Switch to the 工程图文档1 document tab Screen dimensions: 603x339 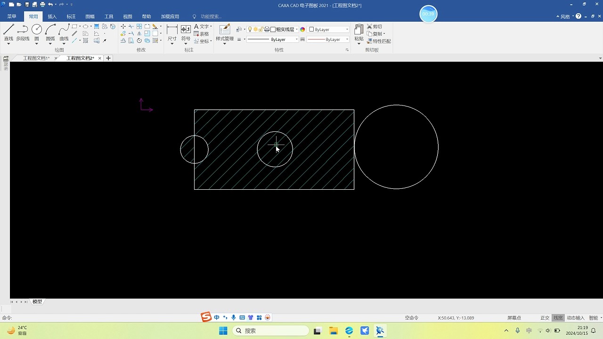[36, 58]
